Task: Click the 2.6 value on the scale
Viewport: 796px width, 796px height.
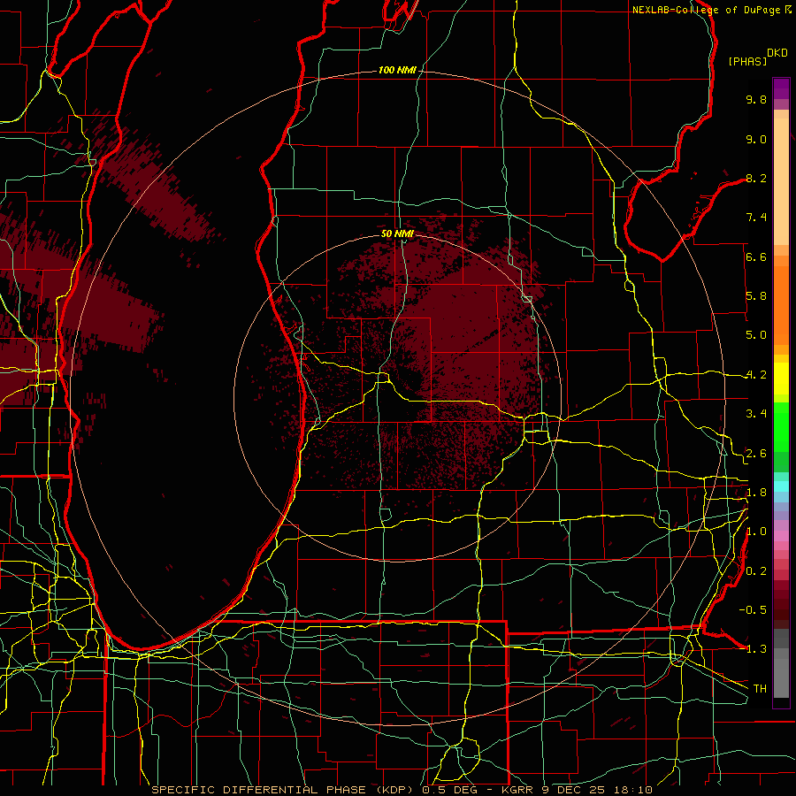Action: [756, 454]
